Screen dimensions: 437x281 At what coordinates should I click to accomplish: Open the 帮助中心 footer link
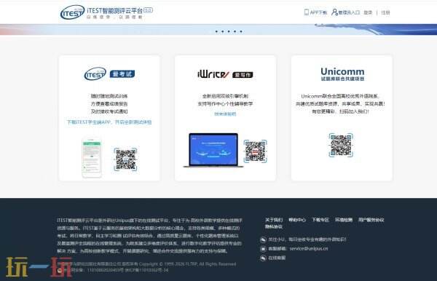click(297, 220)
